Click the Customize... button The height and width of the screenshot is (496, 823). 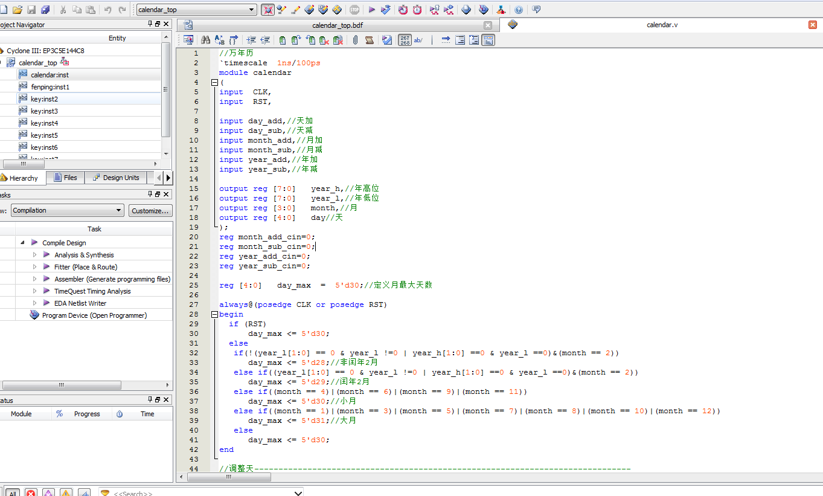[150, 210]
